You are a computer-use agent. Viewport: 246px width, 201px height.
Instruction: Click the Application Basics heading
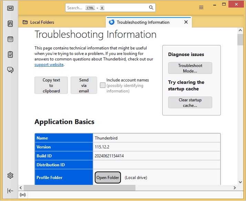64,122
